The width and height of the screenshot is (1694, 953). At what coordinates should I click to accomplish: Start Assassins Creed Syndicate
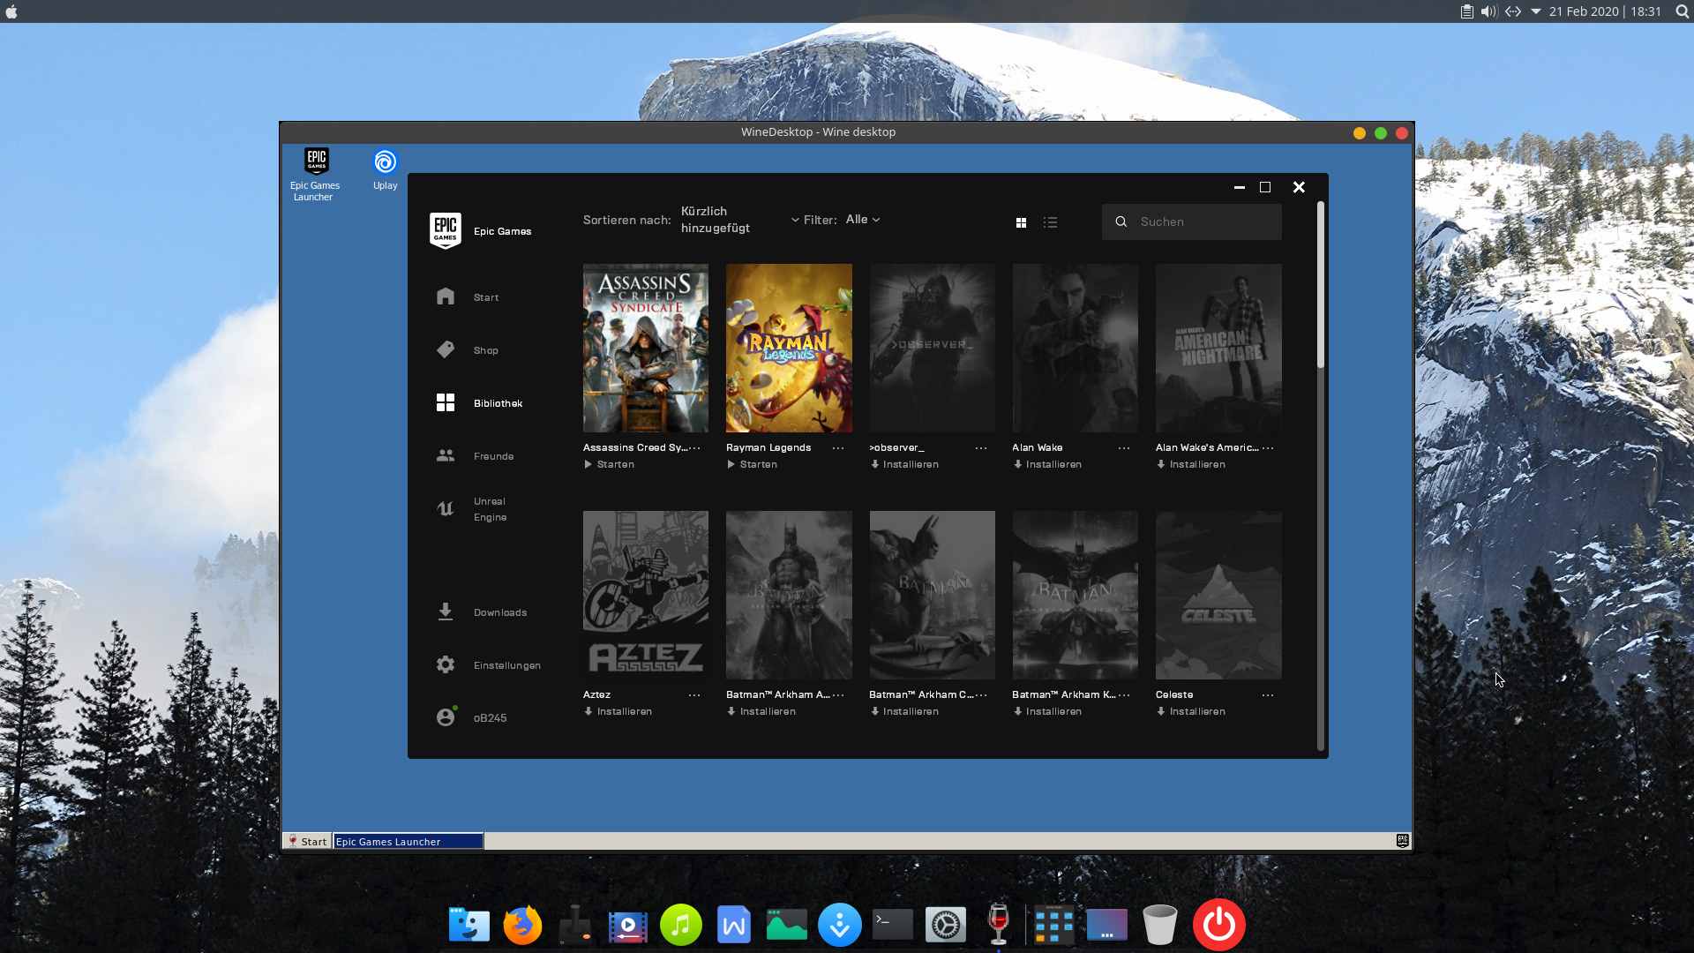609,464
